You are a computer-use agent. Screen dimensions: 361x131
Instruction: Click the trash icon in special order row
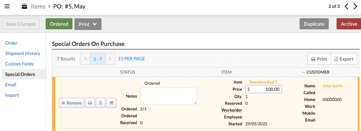[100, 103]
